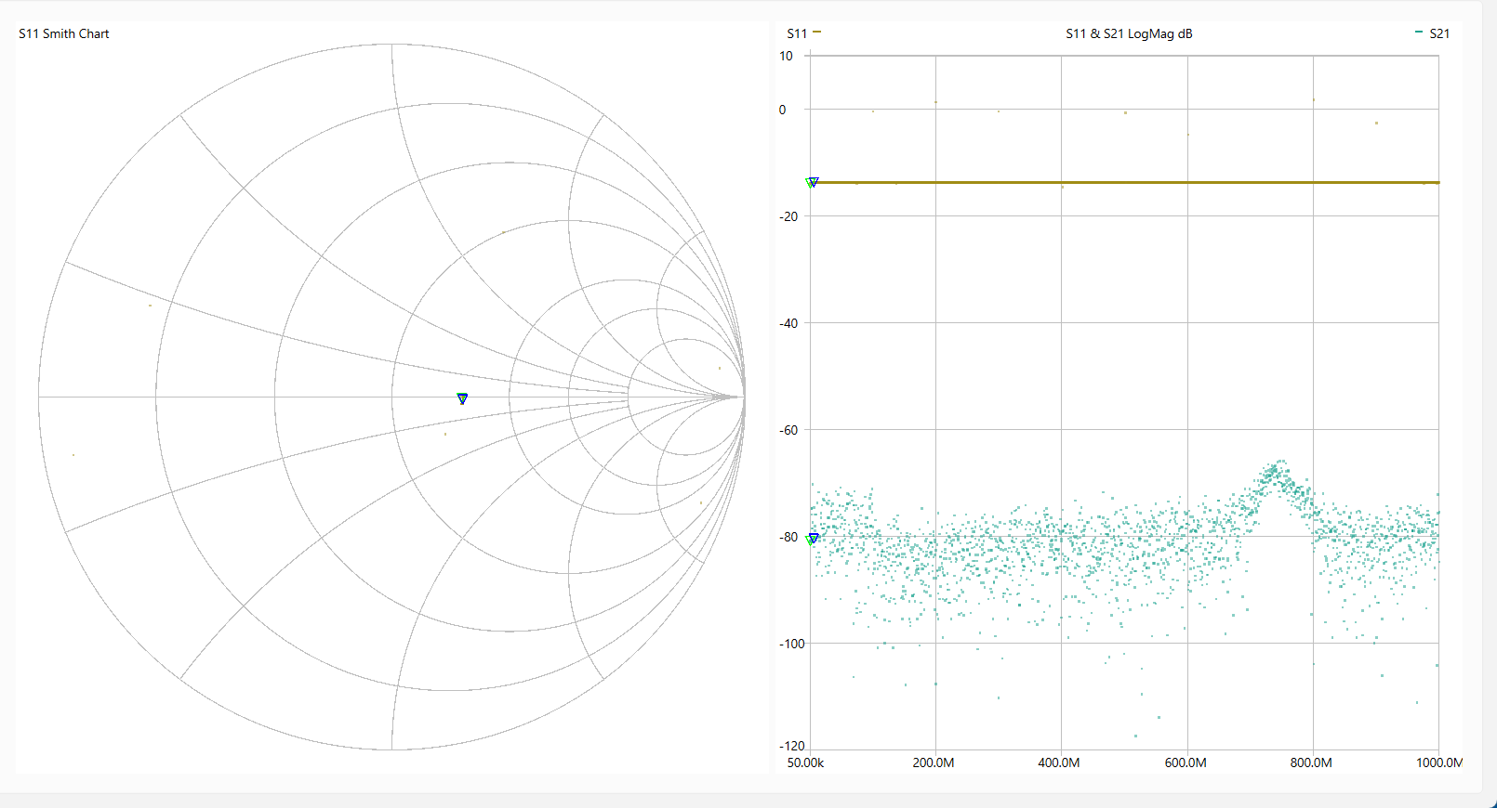The width and height of the screenshot is (1497, 808).
Task: Click the S11 legend color dash
Action: [816, 33]
